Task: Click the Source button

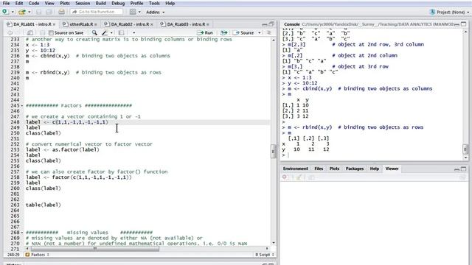Action: (244, 32)
